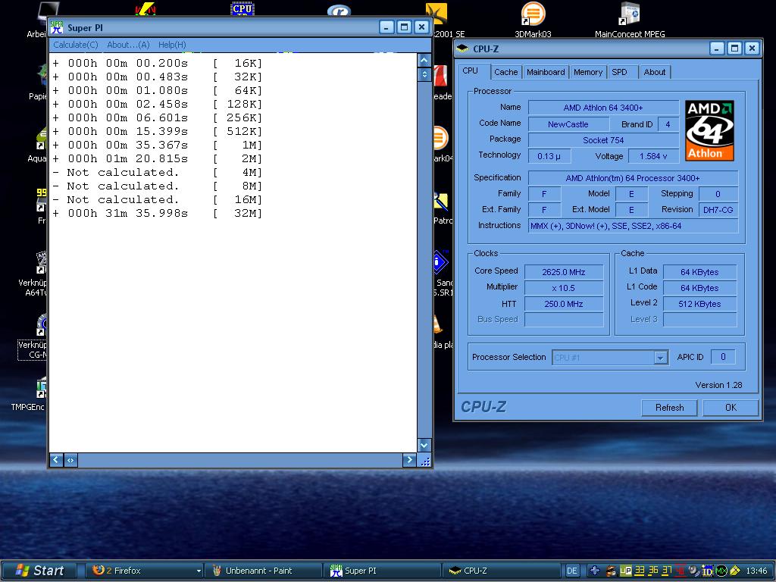Screen dimensions: 776x582
Task: Click the 16K result line 00.200s
Action: [158, 64]
